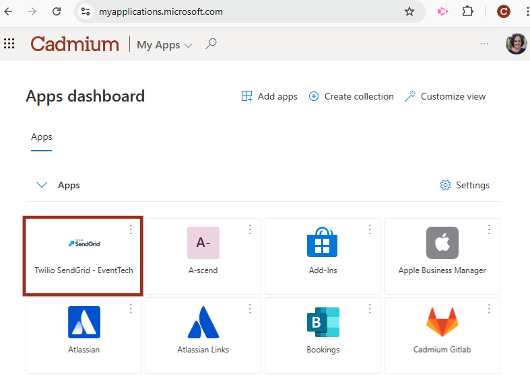Open more options for Atlassian tile
Viewport: 530px width, 376px height.
(x=131, y=309)
